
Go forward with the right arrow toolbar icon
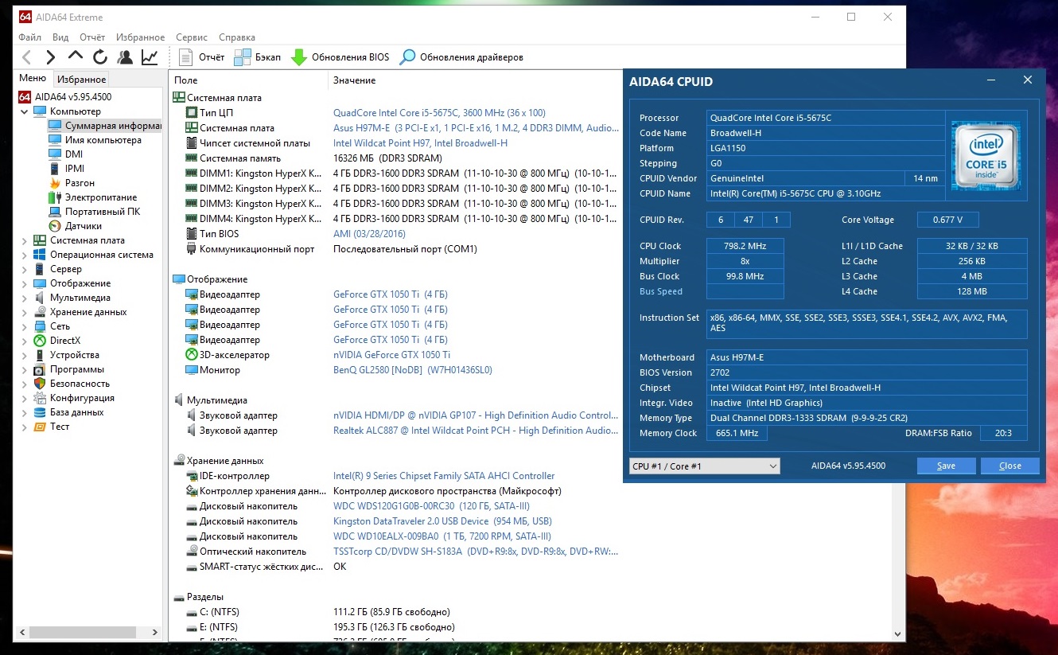pos(51,57)
